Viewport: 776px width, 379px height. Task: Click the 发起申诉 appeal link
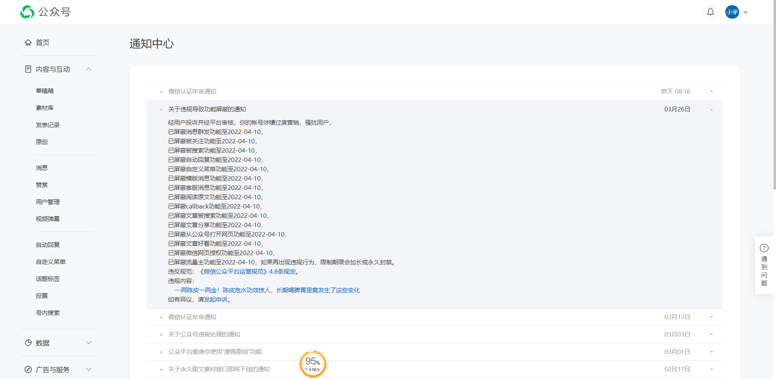coord(216,300)
